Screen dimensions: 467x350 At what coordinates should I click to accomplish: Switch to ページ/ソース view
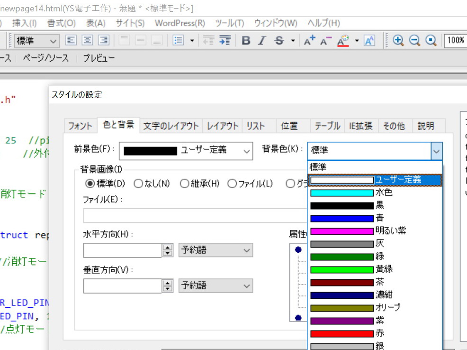coord(46,58)
